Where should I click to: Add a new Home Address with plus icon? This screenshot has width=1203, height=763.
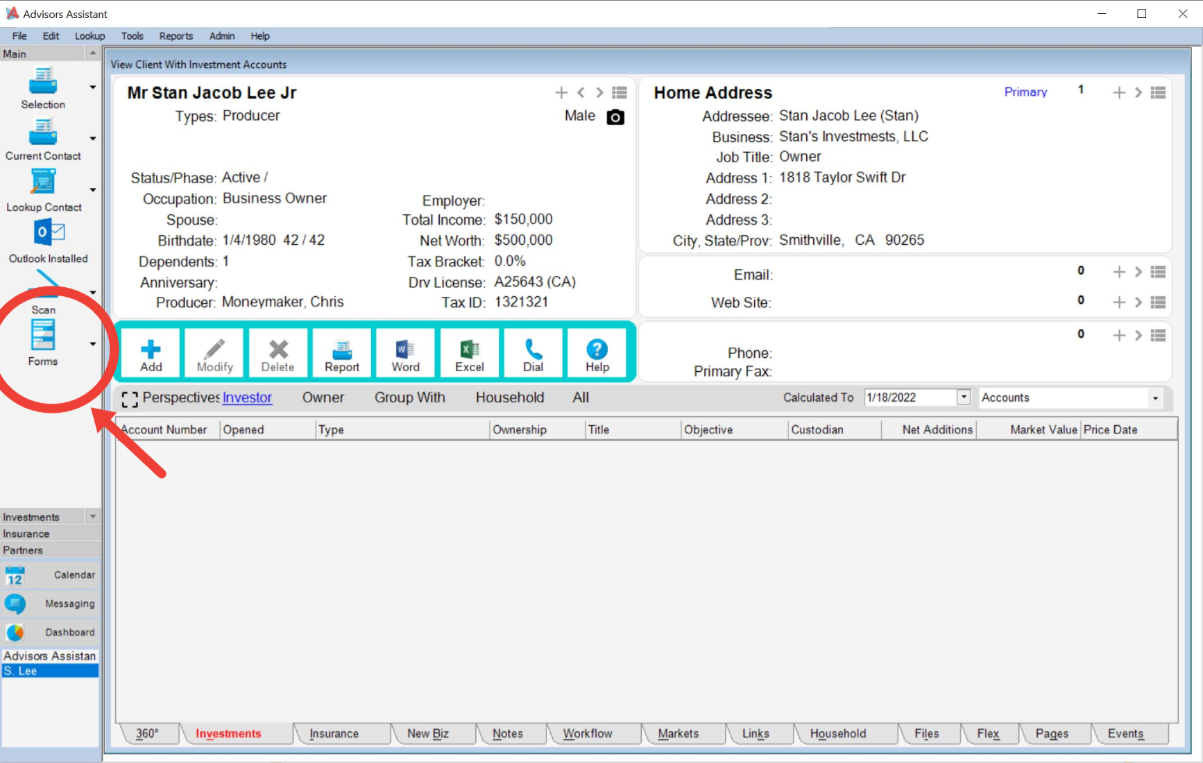[x=1119, y=92]
